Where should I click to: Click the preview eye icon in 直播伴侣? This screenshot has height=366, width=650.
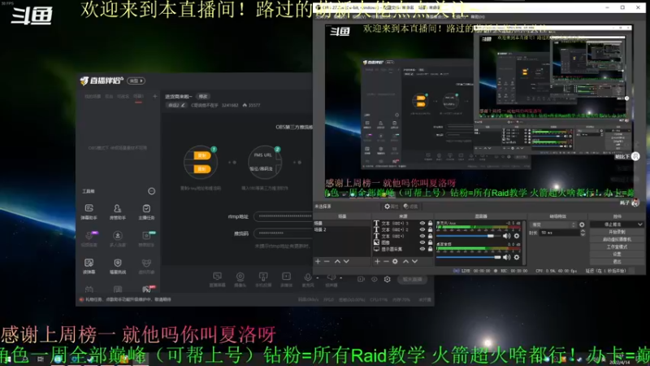click(375, 279)
